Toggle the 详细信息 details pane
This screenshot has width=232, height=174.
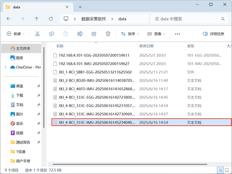point(213,34)
